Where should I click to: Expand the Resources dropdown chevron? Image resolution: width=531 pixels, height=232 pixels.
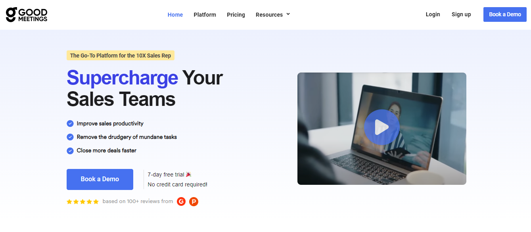tap(288, 14)
